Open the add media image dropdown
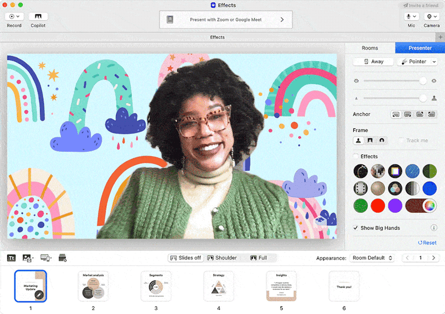Image resolution: width=445 pixels, height=314 pixels. [28, 258]
